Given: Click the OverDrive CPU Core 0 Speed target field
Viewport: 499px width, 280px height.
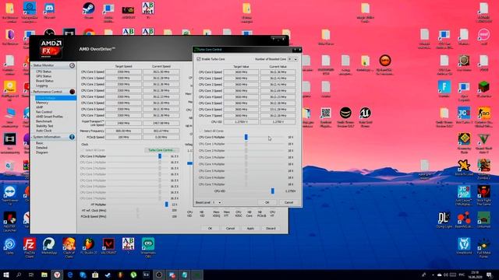Looking at the screenshot, I should (x=123, y=72).
